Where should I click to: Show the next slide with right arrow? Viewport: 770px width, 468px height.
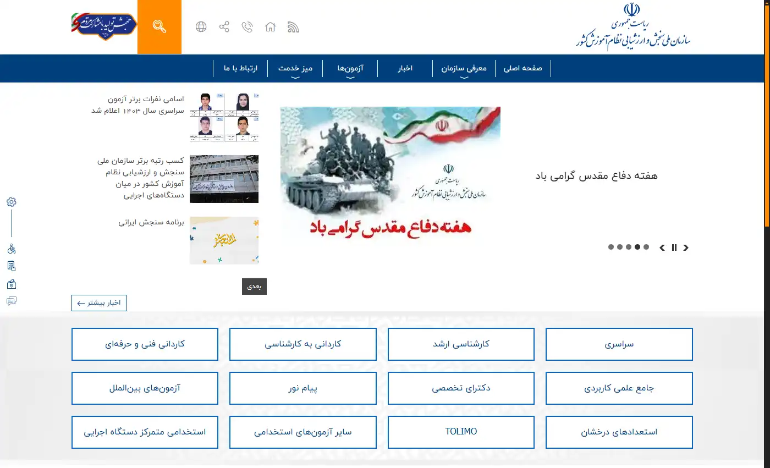[x=686, y=247]
